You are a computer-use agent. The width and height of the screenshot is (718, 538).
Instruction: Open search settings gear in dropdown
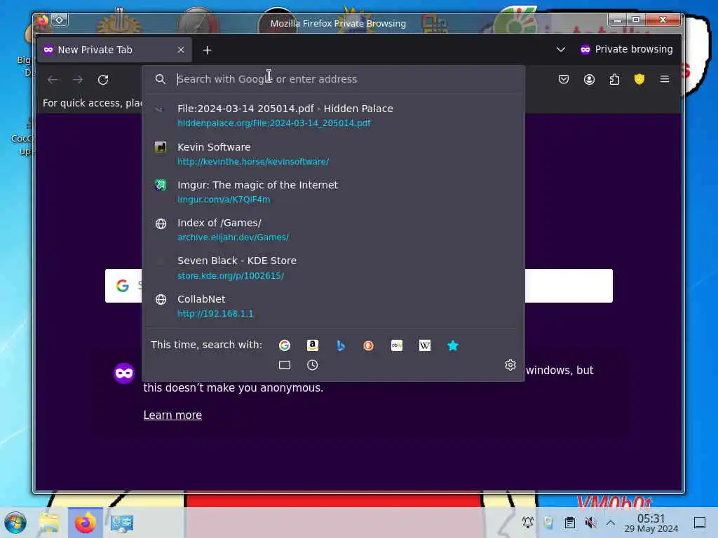510,365
